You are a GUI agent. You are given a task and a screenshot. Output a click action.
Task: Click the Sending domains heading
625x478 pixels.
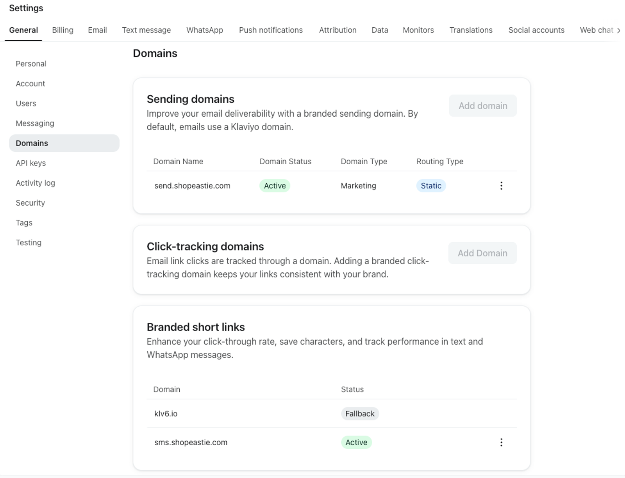click(x=190, y=99)
